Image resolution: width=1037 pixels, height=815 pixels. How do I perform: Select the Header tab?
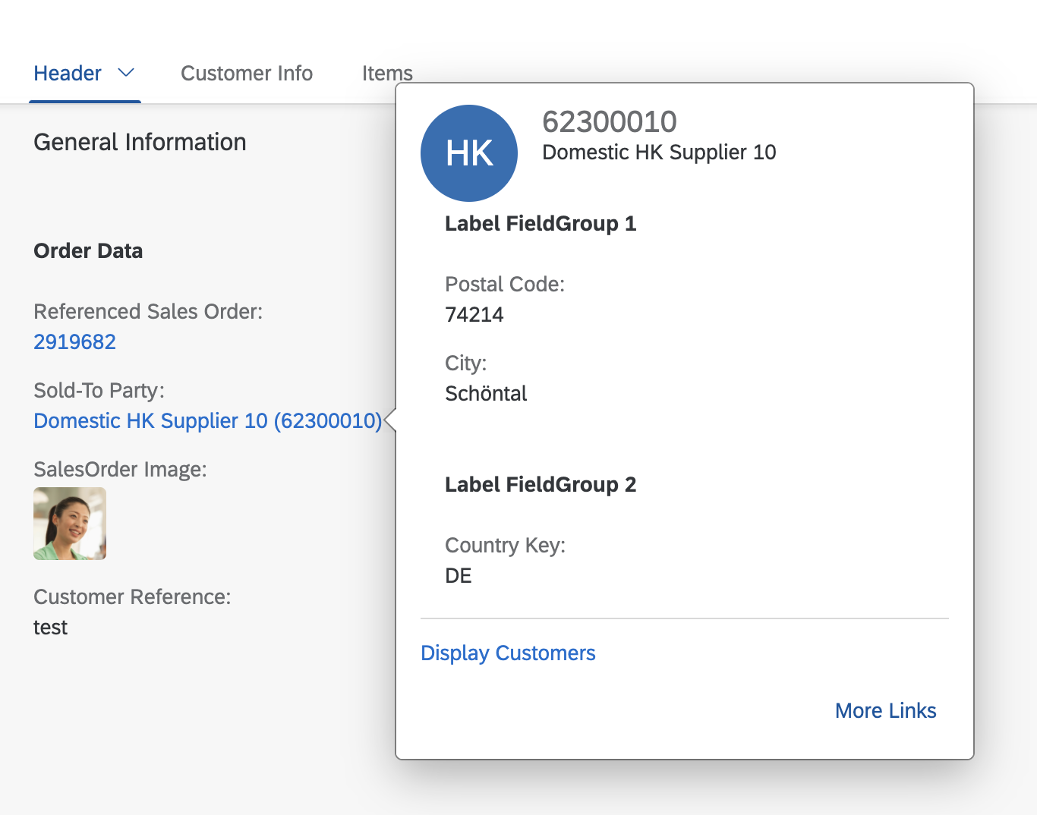[x=68, y=74]
